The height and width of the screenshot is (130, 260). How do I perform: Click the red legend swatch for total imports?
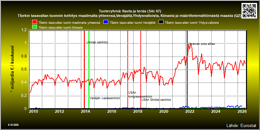(x=35, y=22)
